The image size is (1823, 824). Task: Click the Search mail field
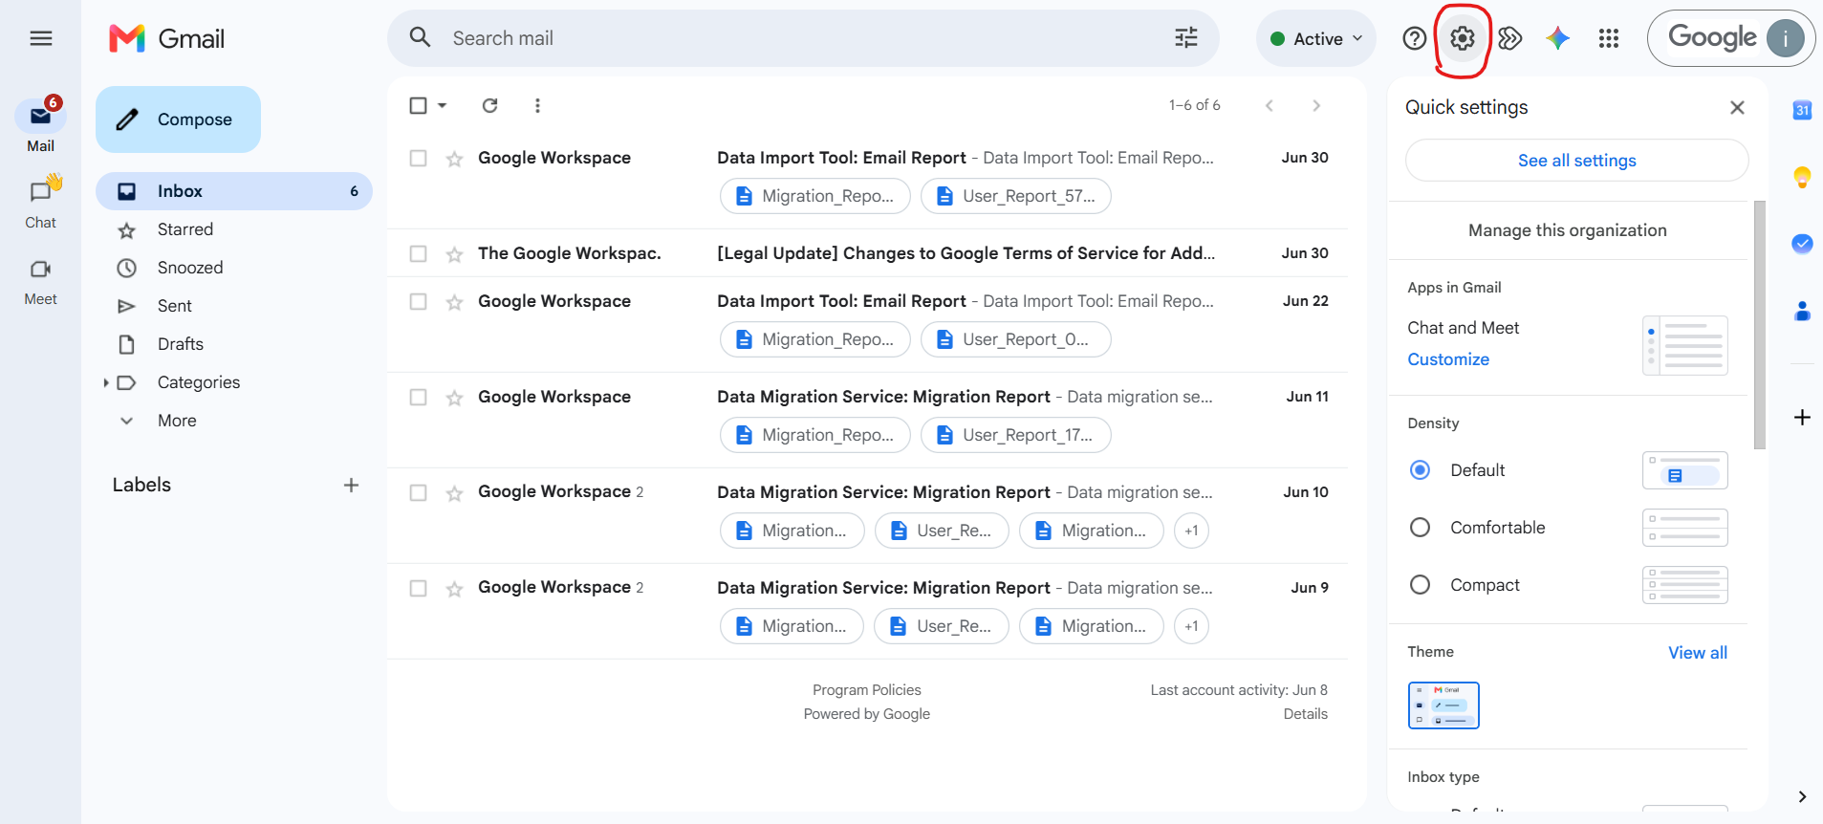803,38
